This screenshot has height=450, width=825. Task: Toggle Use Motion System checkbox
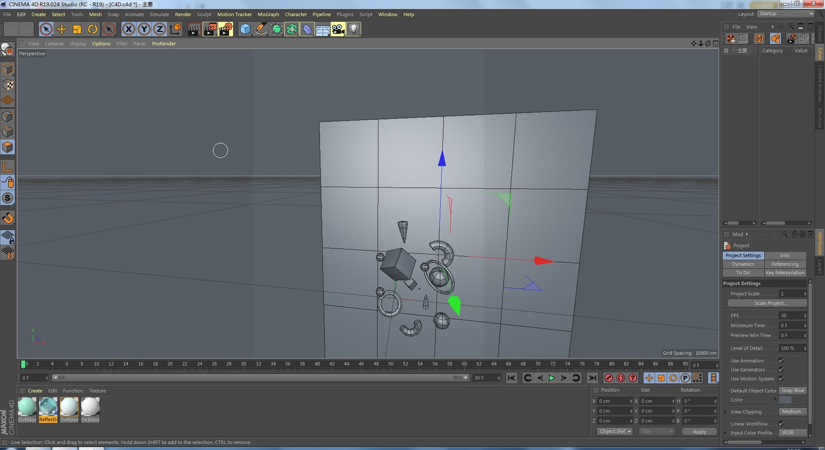click(x=781, y=379)
